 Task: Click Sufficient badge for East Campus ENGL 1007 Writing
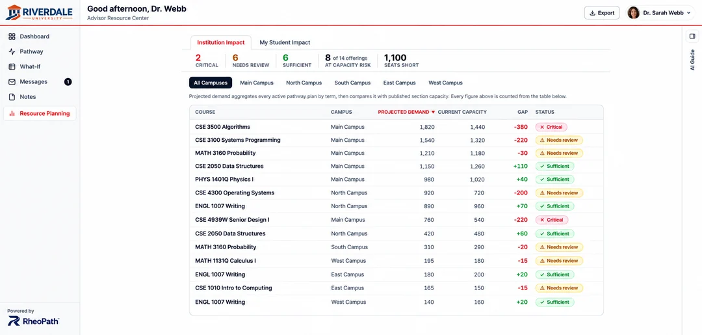click(x=554, y=275)
